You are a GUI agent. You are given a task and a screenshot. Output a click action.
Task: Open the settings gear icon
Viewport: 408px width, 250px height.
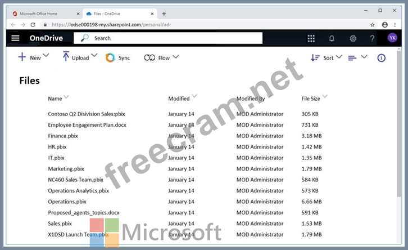coord(353,38)
